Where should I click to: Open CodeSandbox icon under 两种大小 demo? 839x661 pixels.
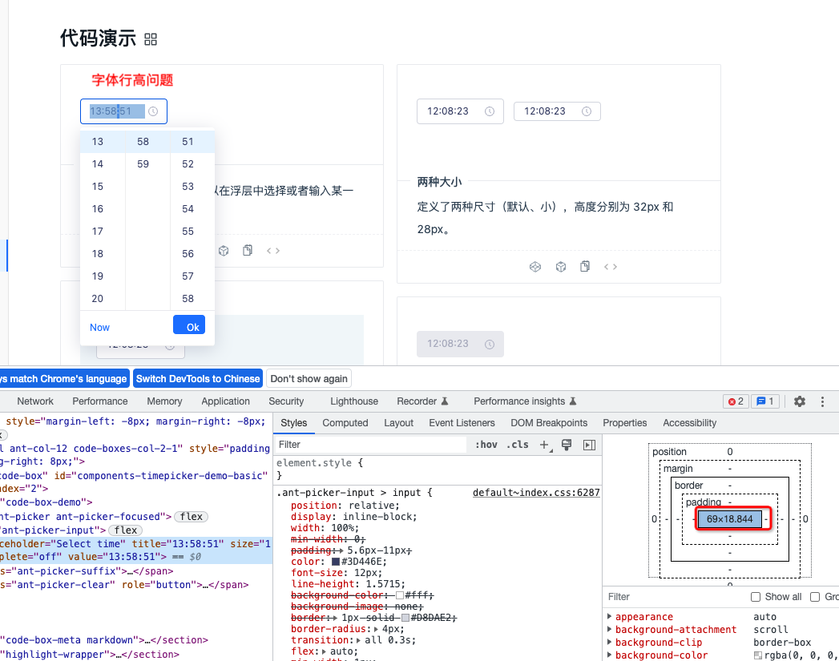point(561,266)
